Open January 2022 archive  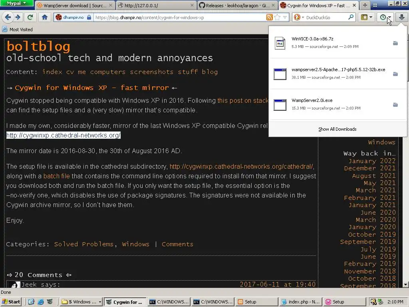tap(372, 161)
